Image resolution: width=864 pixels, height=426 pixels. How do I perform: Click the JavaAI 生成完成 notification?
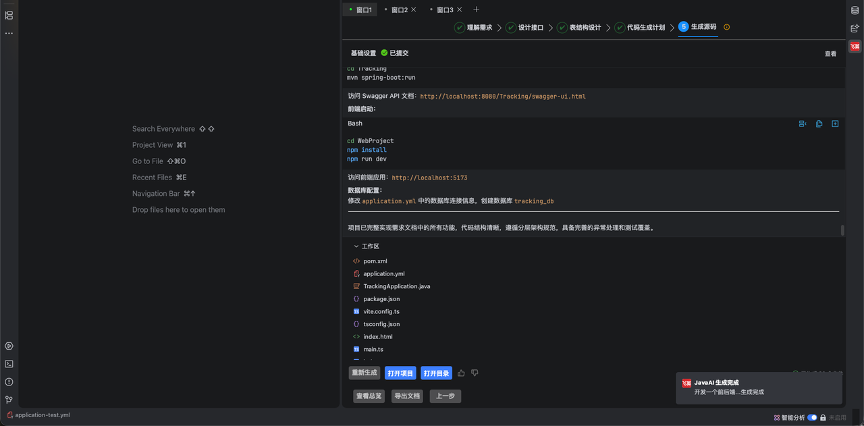(759, 388)
